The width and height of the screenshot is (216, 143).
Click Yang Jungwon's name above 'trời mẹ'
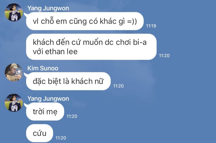coord(48,99)
